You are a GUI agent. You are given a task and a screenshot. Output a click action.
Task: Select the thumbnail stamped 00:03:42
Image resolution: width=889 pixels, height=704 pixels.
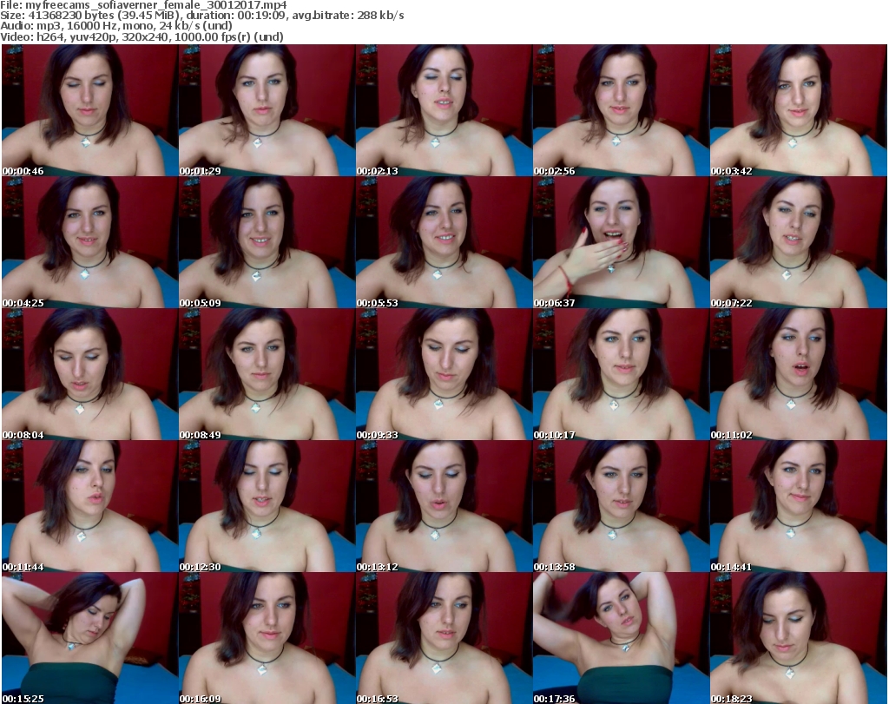coord(799,110)
